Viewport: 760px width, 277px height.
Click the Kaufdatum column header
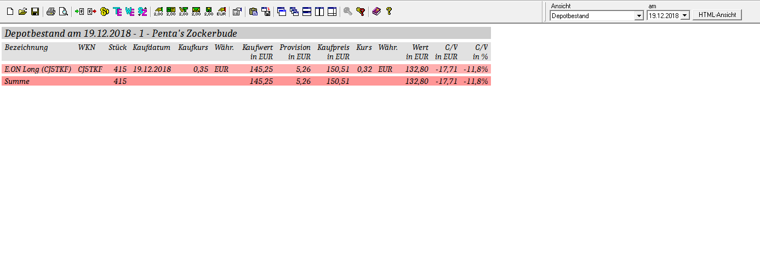(x=152, y=48)
